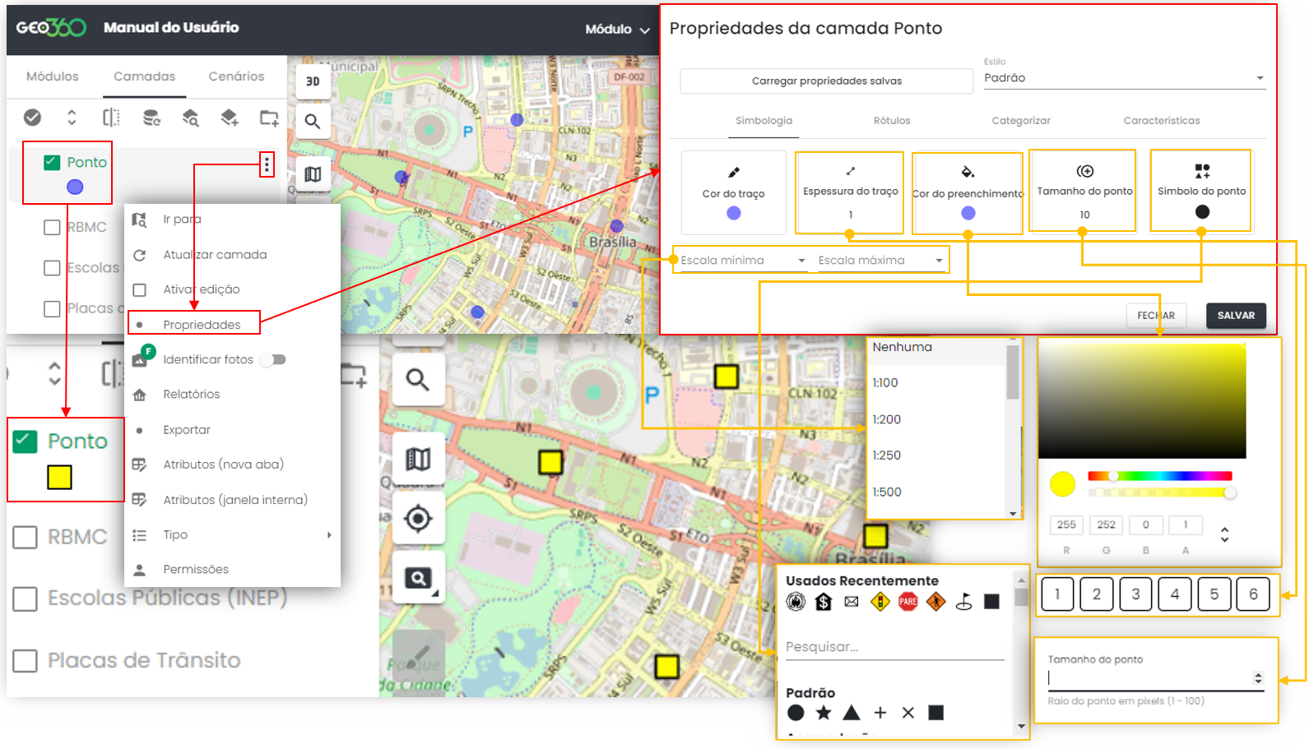1309x749 pixels.
Task: Choose the triangle symbol under Padrão
Action: [x=852, y=713]
